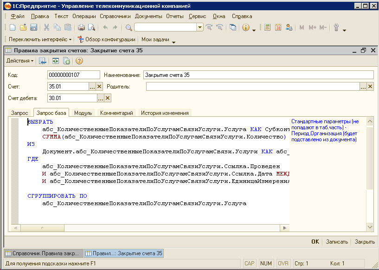
Task: Open the Calculator icon
Action: (267, 27)
